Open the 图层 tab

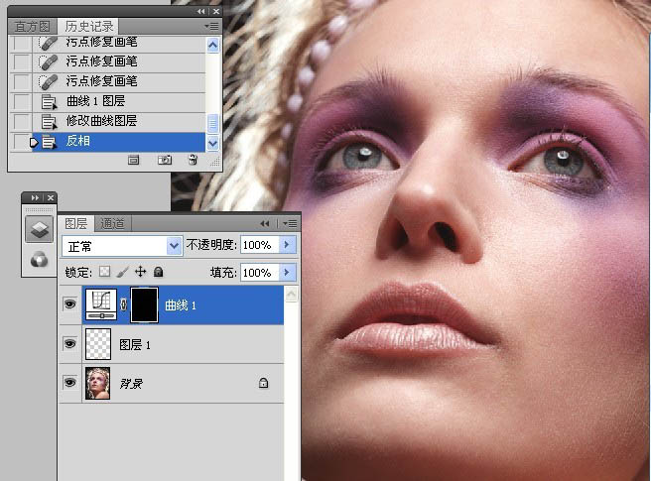tap(76, 224)
